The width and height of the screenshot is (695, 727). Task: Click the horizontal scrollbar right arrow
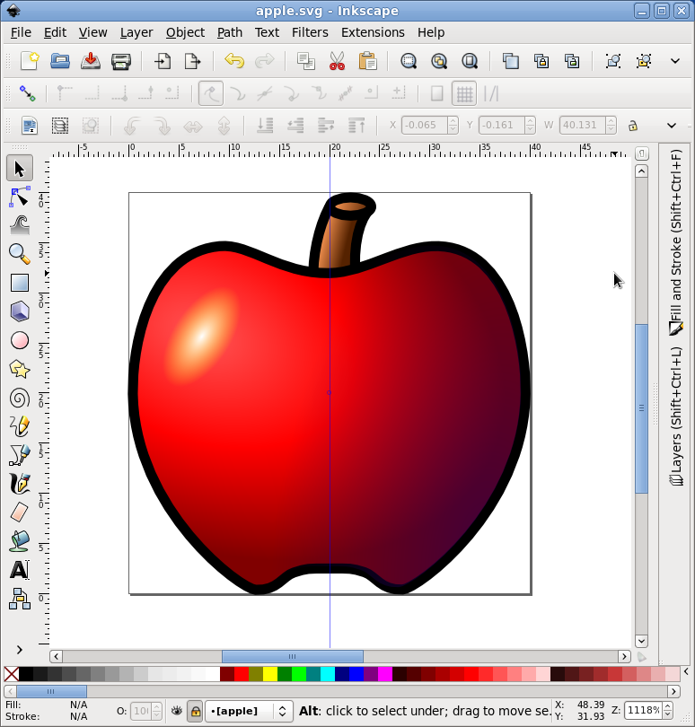[624, 656]
